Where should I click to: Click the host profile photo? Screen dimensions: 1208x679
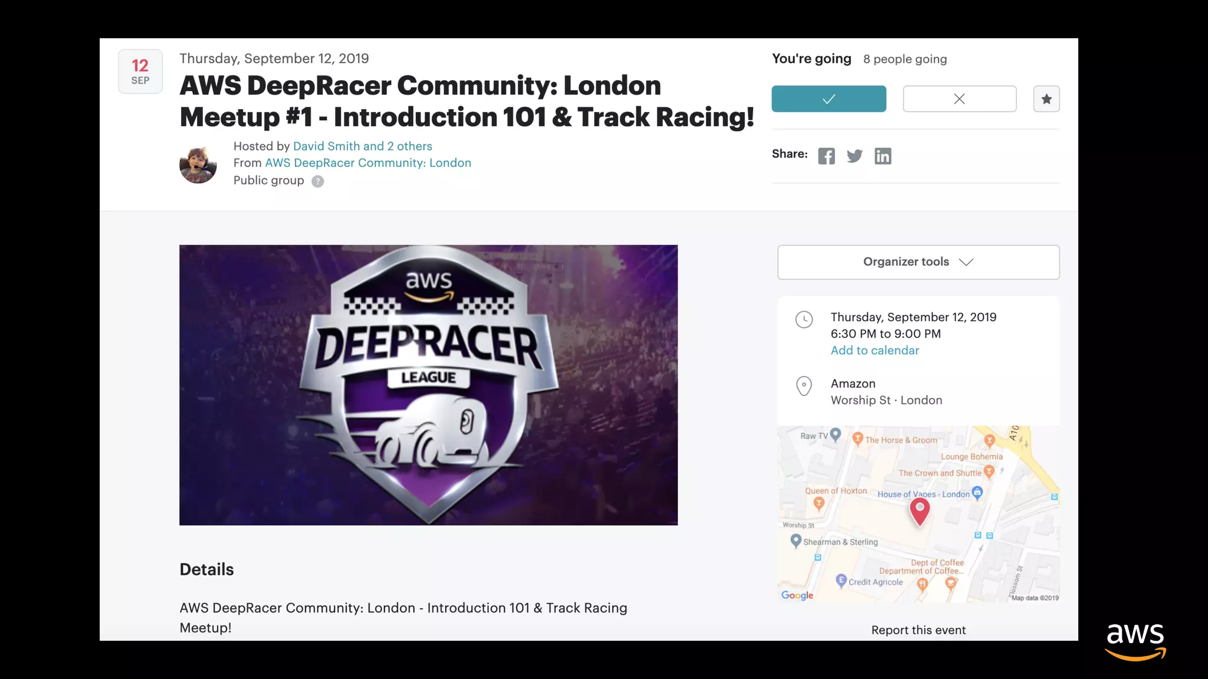point(198,164)
